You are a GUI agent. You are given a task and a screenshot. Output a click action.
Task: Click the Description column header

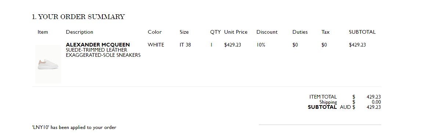79,32
